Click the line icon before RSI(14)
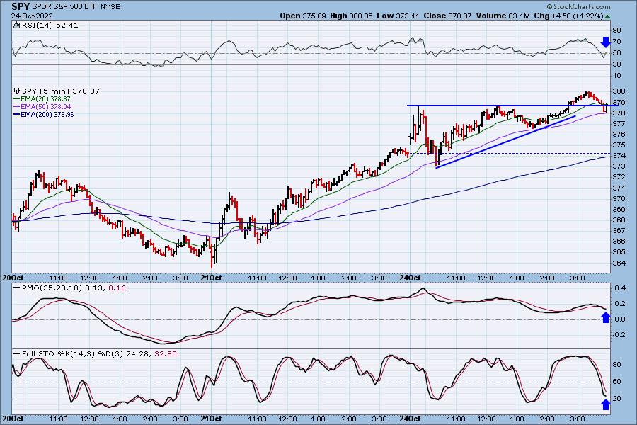The width and height of the screenshot is (637, 425). 17,25
